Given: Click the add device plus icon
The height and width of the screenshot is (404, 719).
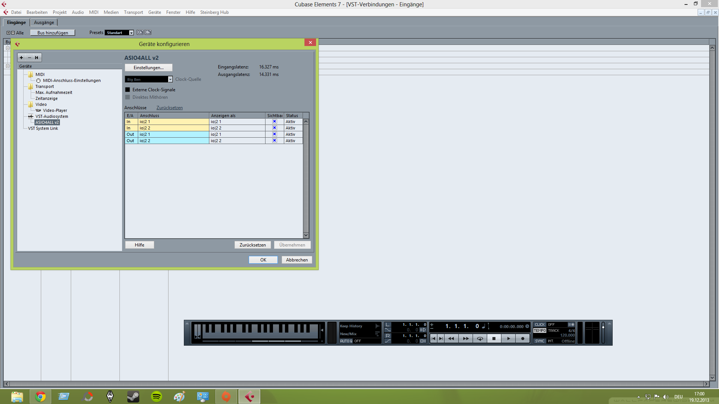Looking at the screenshot, I should click(21, 58).
